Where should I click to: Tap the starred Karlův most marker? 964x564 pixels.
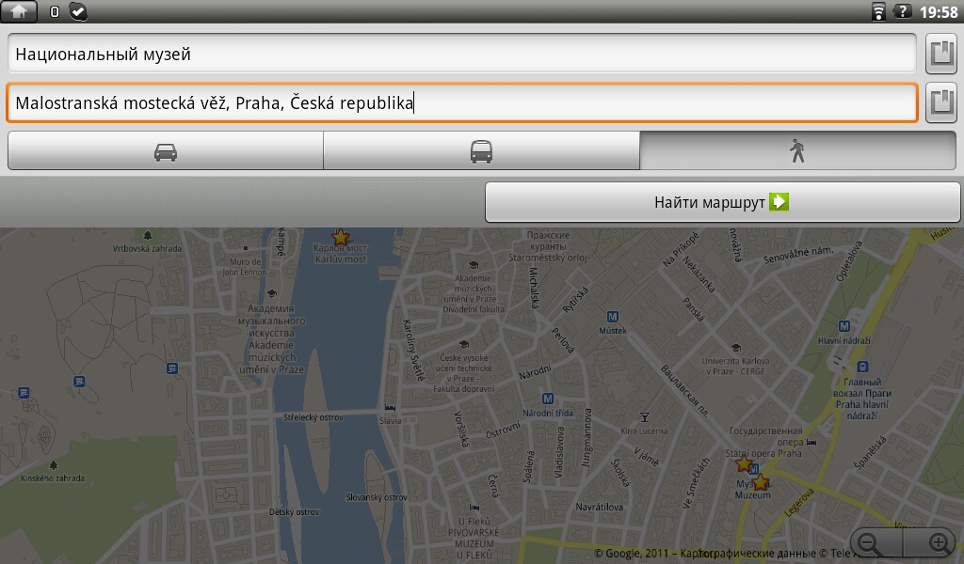(x=340, y=237)
